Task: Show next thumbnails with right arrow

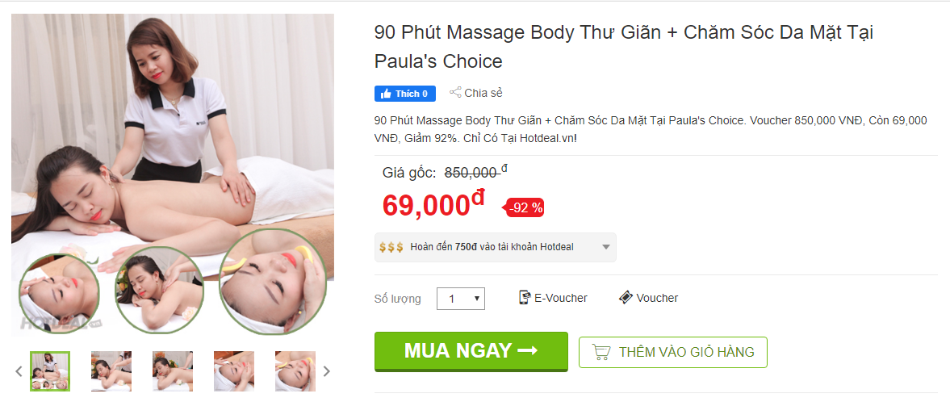Action: tap(327, 371)
